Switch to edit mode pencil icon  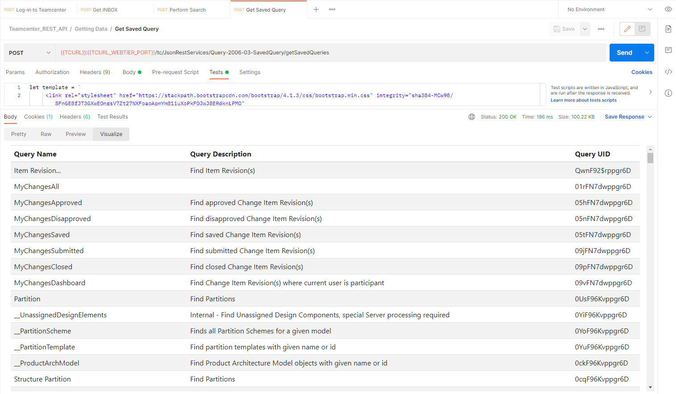(627, 29)
